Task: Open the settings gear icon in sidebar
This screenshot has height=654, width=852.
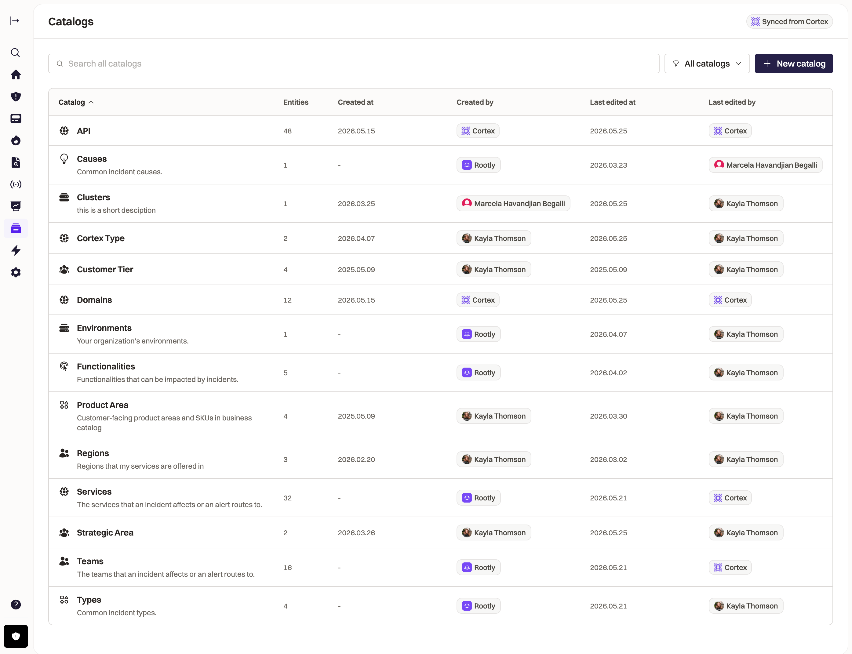Action: pyautogui.click(x=16, y=272)
